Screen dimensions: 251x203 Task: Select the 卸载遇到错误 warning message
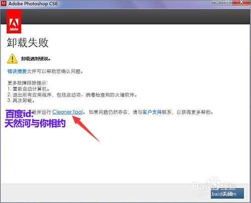coord(36,59)
